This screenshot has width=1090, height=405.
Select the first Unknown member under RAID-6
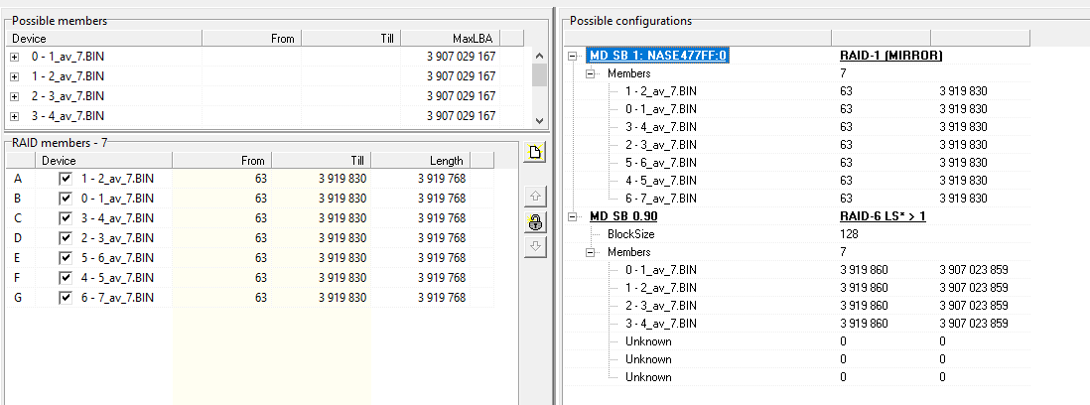pyautogui.click(x=648, y=341)
